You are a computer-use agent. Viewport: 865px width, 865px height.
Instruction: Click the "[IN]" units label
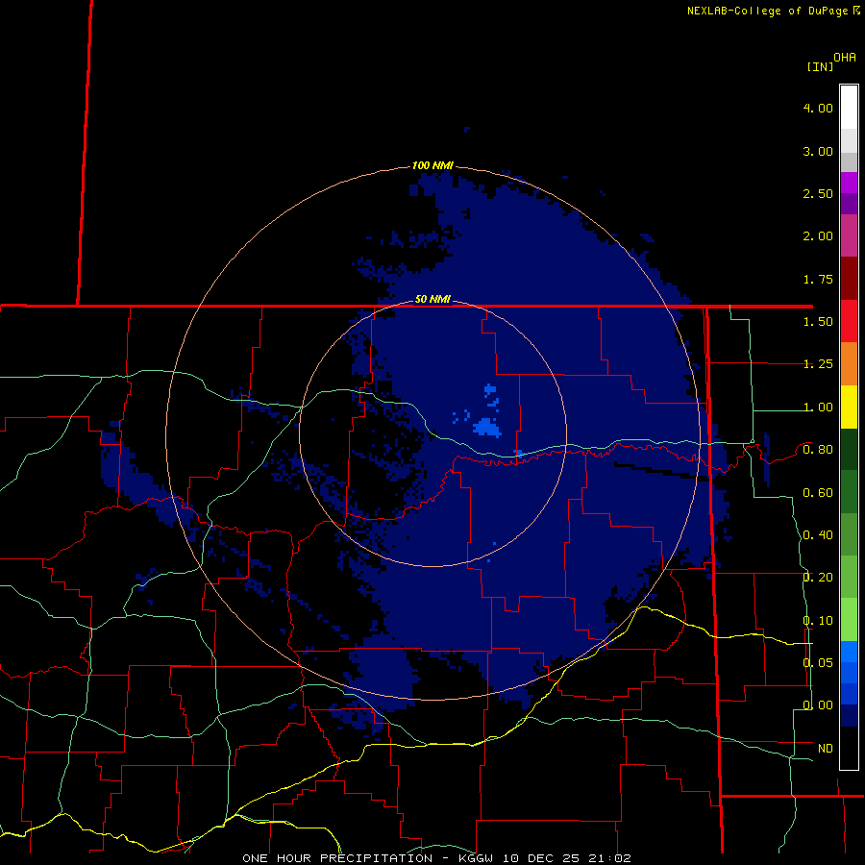[821, 66]
